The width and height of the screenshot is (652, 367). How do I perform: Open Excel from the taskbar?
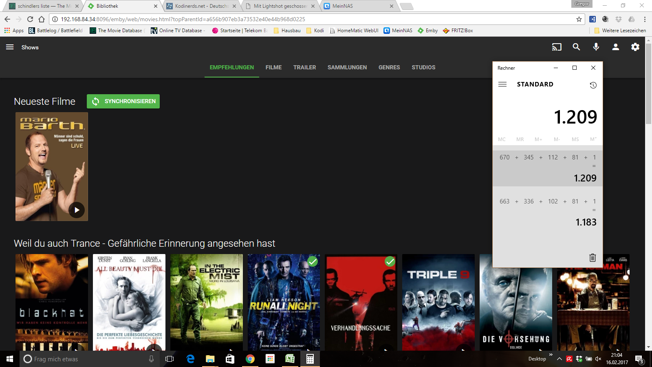click(x=290, y=359)
